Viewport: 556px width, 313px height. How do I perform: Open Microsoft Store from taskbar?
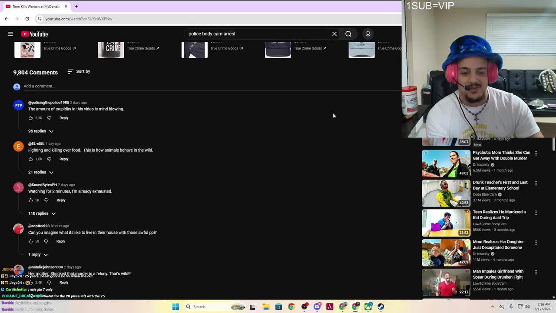pyautogui.click(x=279, y=307)
